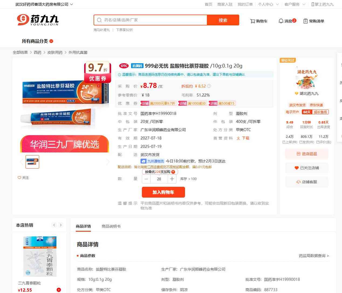This screenshot has height=293, width=342.
Task: Expand the 个人中心 dropdown
Action: 268,4
